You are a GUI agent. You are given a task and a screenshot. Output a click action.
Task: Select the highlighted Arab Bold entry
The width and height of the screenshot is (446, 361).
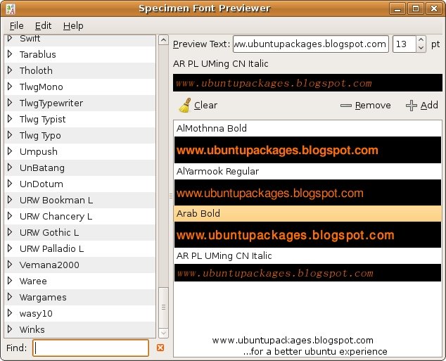(x=307, y=214)
